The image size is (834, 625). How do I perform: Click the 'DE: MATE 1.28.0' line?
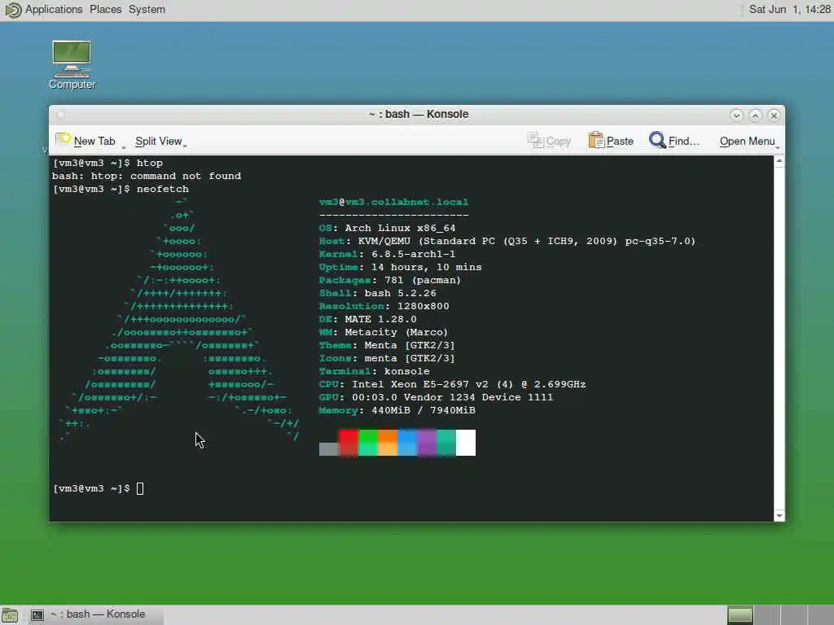pos(367,319)
